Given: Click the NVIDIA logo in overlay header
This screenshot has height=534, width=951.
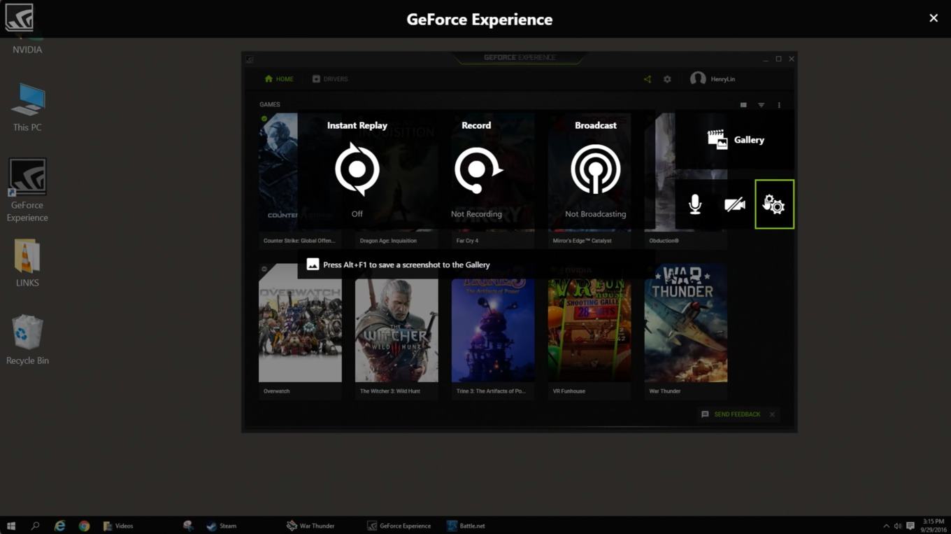Looking at the screenshot, I should (x=19, y=17).
